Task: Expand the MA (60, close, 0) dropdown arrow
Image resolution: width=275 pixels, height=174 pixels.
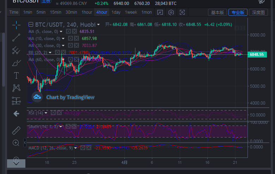Action: 63,60
